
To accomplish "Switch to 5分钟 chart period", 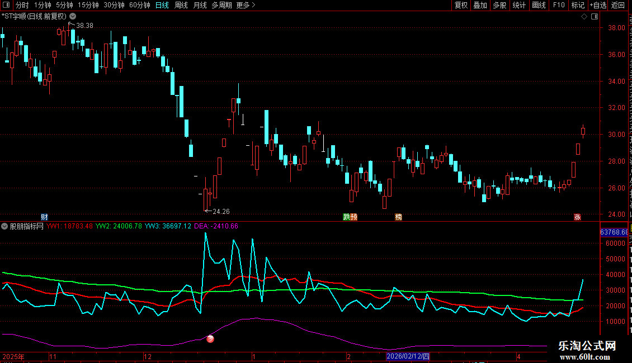I will coord(64,5).
